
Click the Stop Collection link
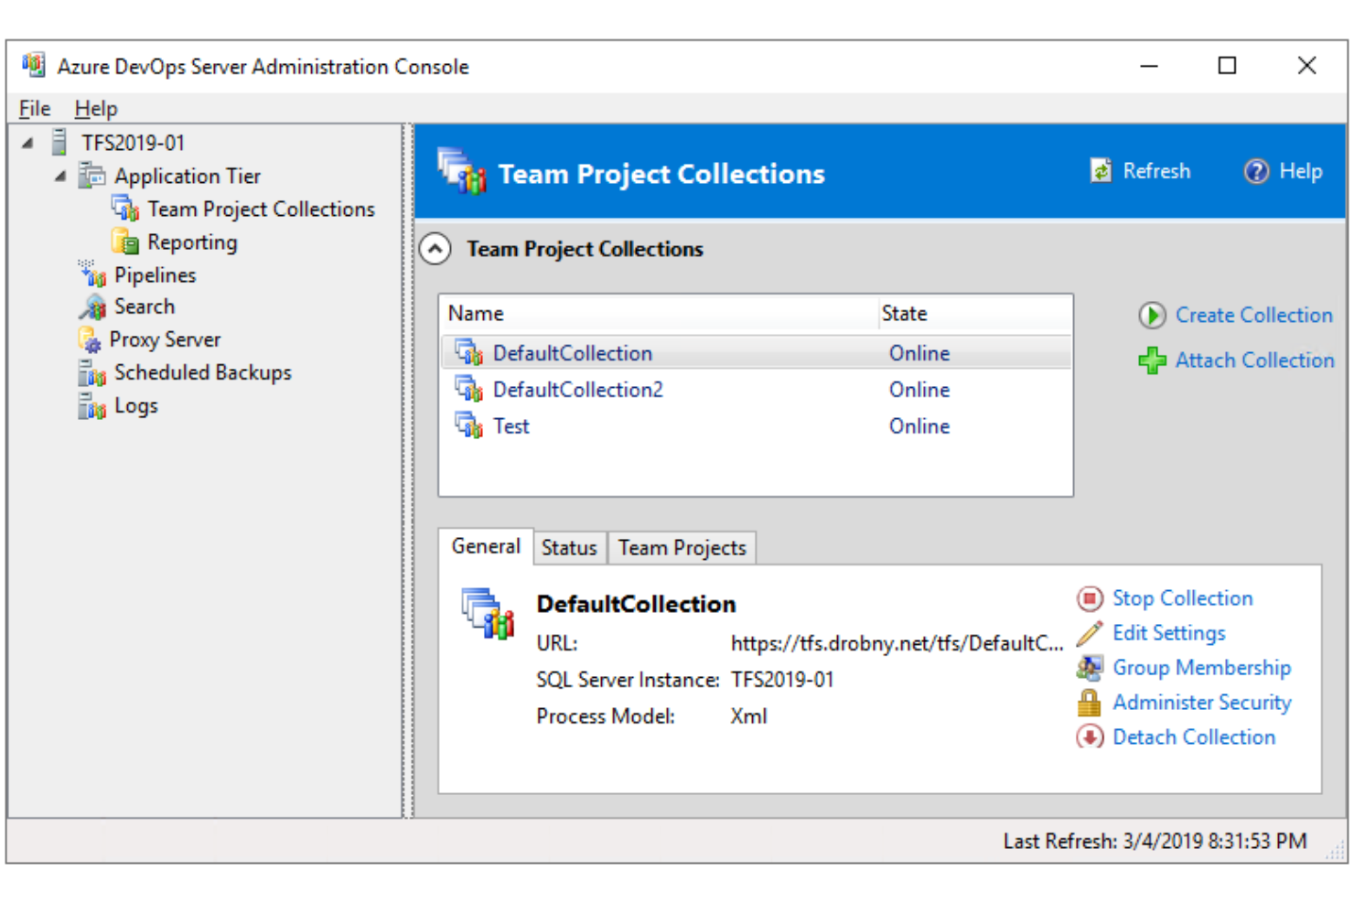point(1183,598)
